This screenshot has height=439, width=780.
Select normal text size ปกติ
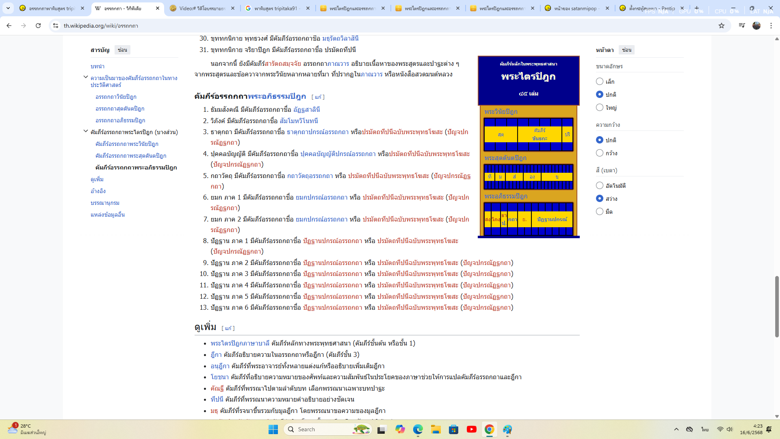[x=600, y=94]
